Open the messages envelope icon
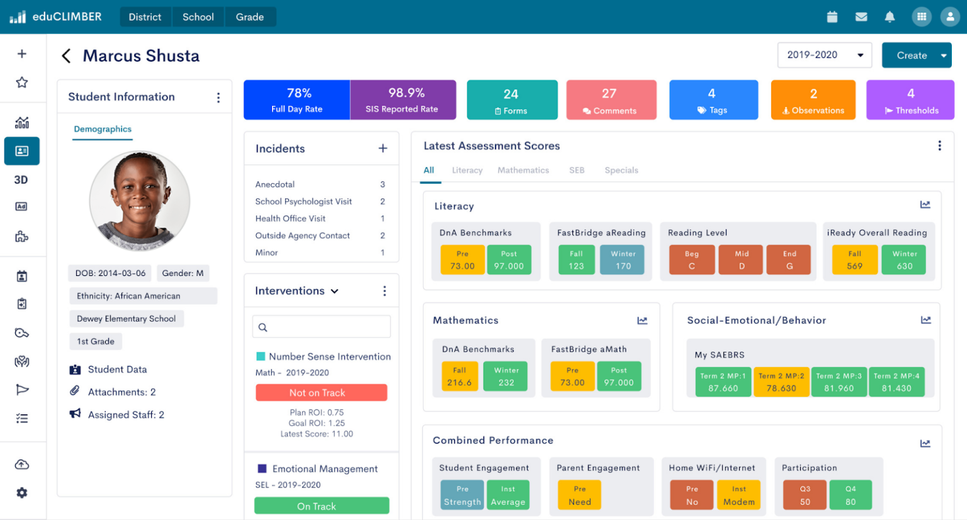 [861, 17]
